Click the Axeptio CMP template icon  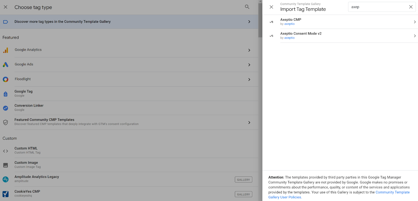[271, 22]
